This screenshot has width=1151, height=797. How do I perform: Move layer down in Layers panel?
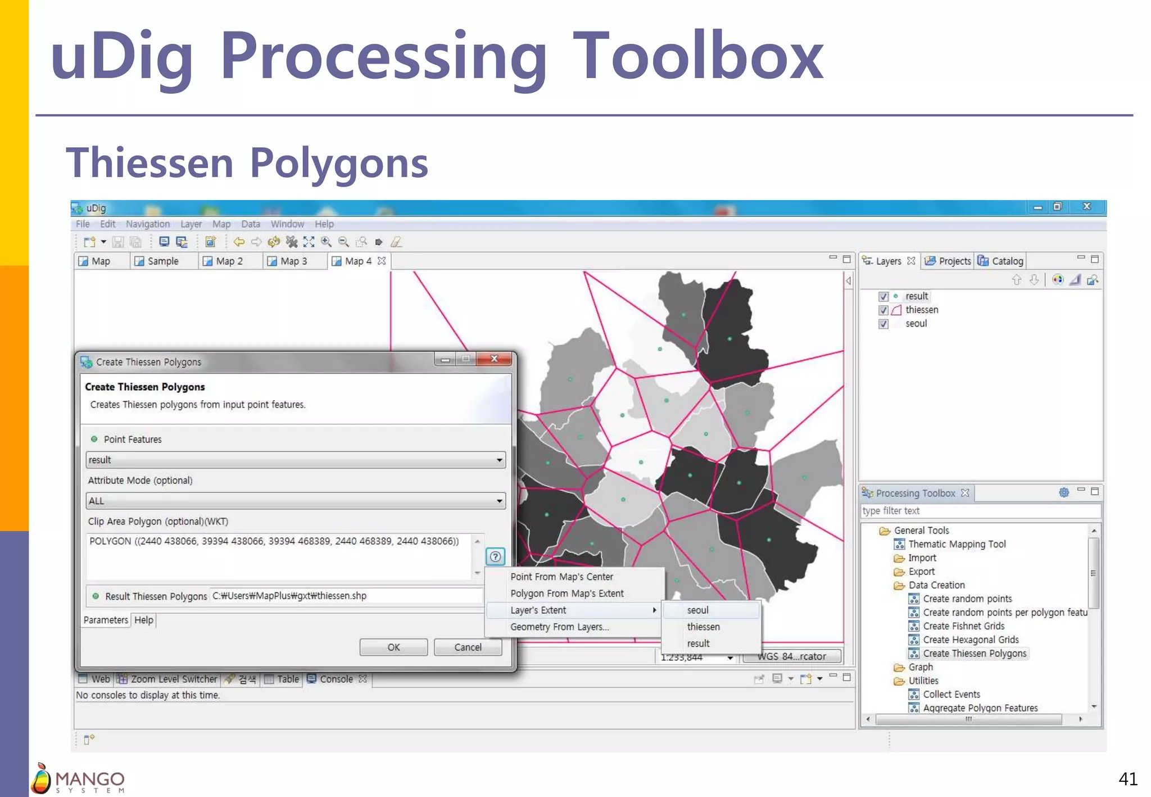click(1034, 280)
